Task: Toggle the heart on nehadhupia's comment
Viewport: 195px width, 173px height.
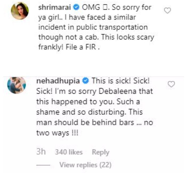Action: click(x=172, y=84)
